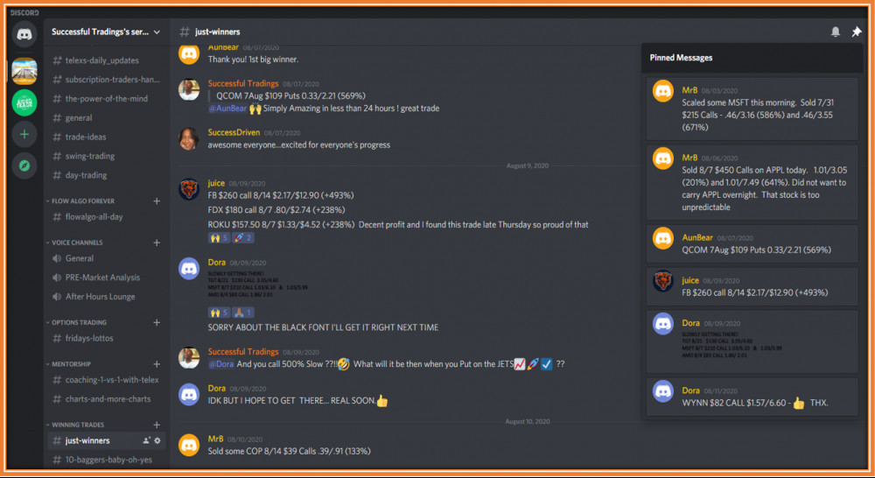Click the @AunBear mention link
The height and width of the screenshot is (478, 875).
click(x=227, y=109)
